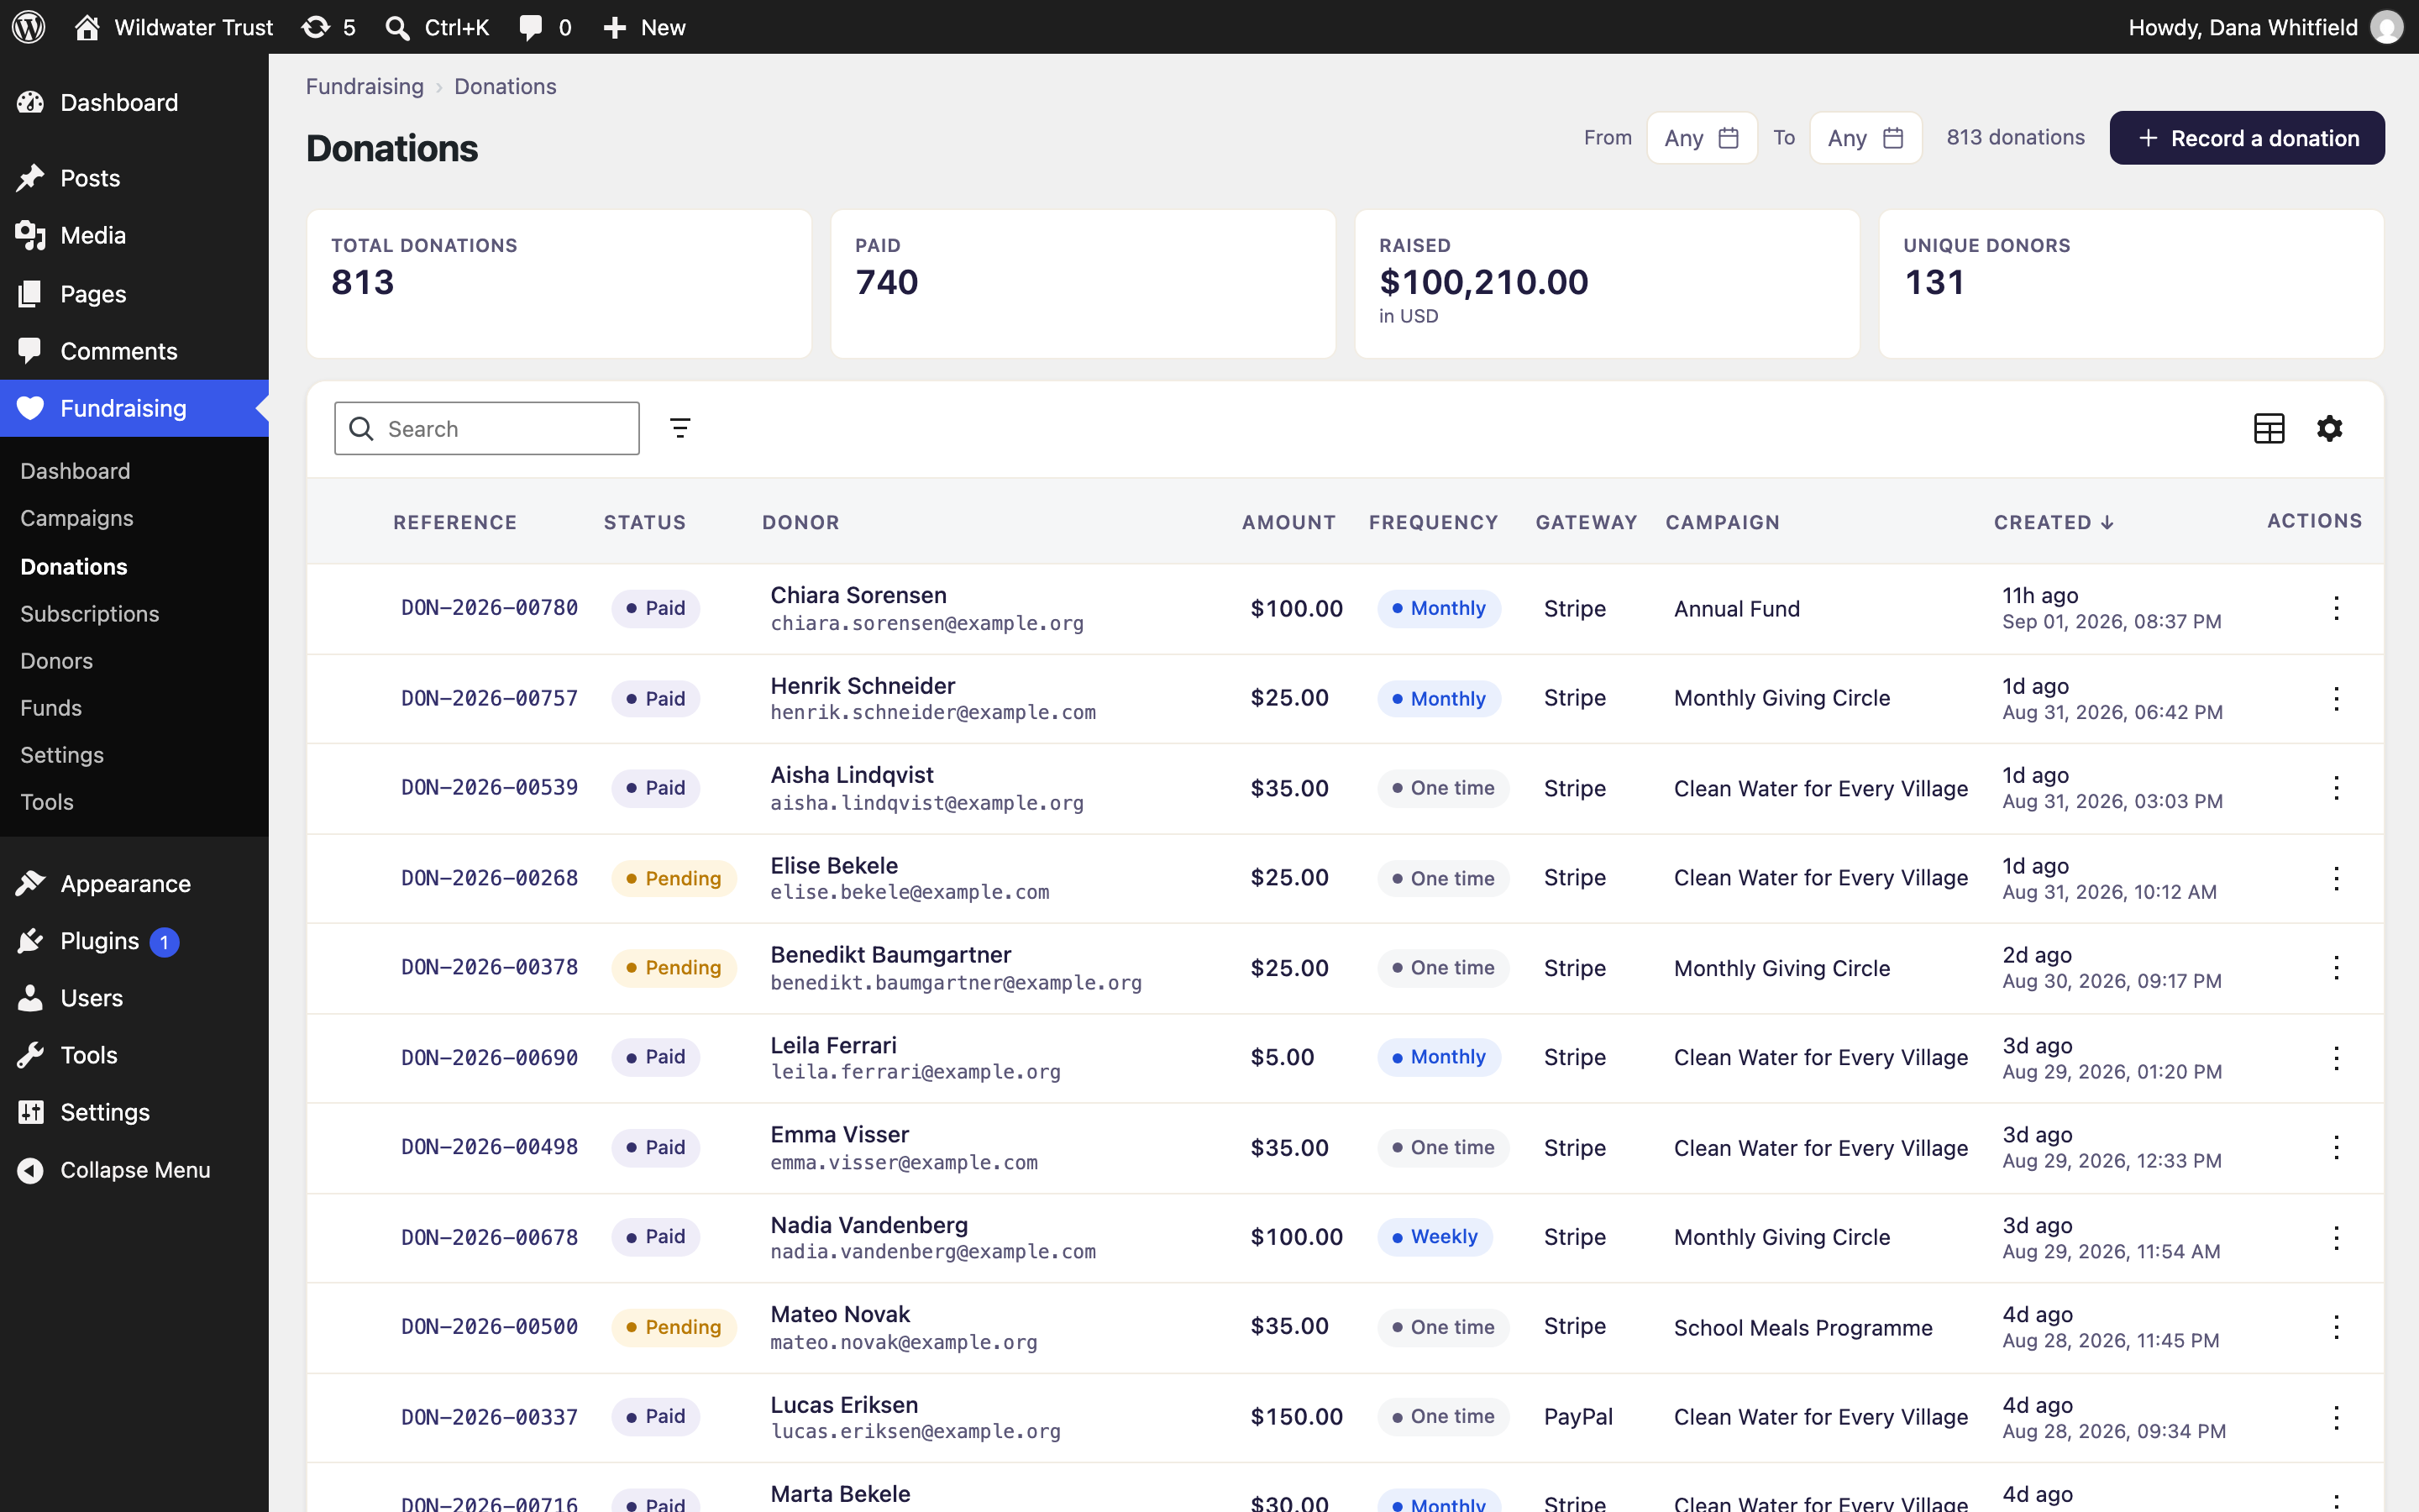This screenshot has height=1512, width=2419.
Task: Click the WordPress logo icon
Action: pos(29,27)
